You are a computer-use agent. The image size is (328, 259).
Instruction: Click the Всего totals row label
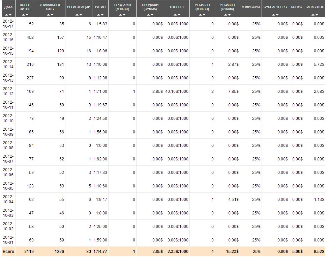click(x=8, y=252)
